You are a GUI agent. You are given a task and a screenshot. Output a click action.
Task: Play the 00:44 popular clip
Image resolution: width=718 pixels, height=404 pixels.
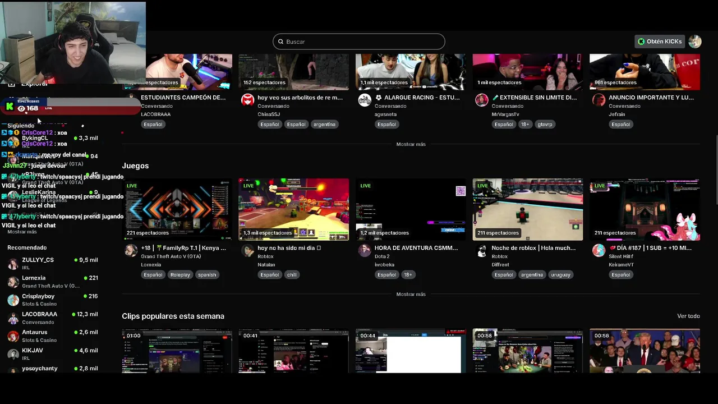click(x=411, y=351)
